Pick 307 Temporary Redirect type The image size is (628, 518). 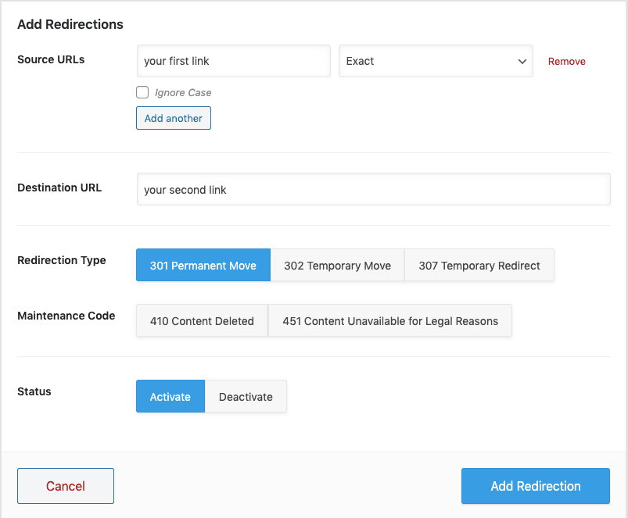pos(479,266)
